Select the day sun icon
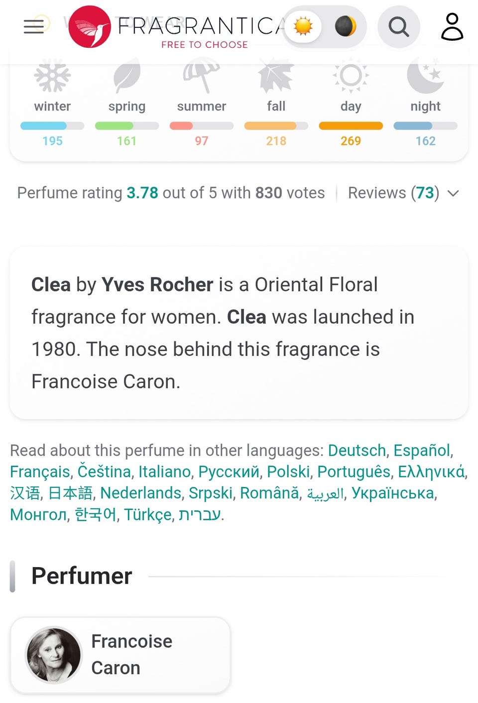Viewport: 478px width, 703px height. [x=351, y=76]
